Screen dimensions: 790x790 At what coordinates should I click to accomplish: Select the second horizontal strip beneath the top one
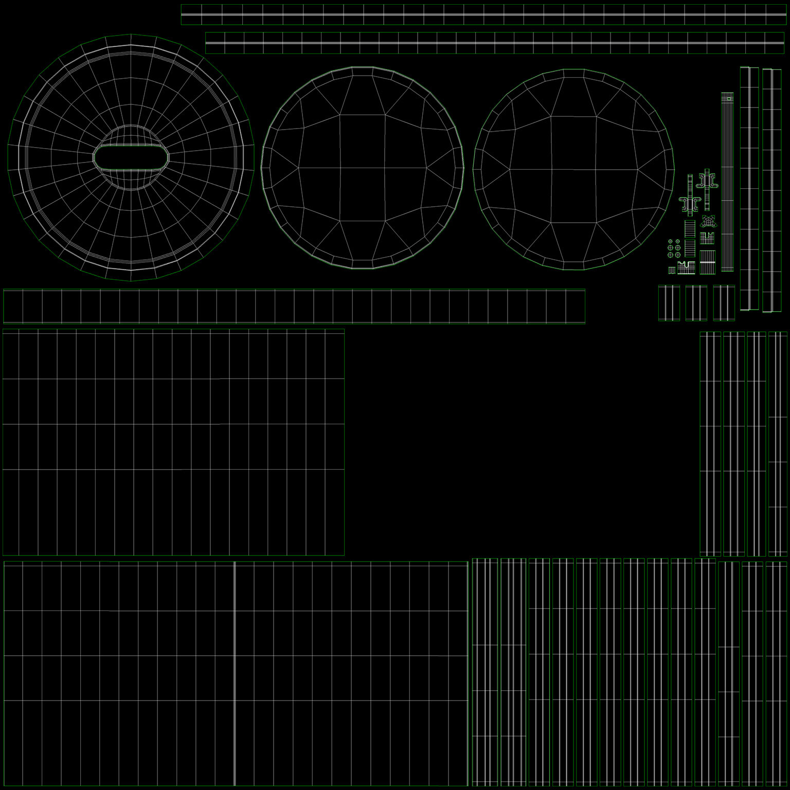pyautogui.click(x=494, y=43)
